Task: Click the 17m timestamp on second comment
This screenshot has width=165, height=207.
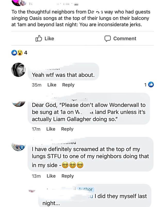Action: pyautogui.click(x=36, y=129)
